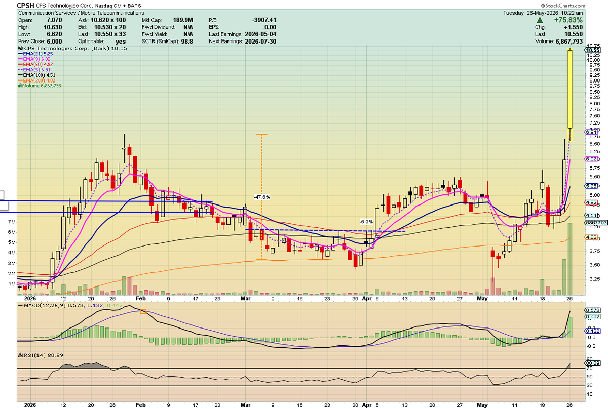Click the 80.89 RSI tag on right axis
608x410 pixels.
coord(592,363)
